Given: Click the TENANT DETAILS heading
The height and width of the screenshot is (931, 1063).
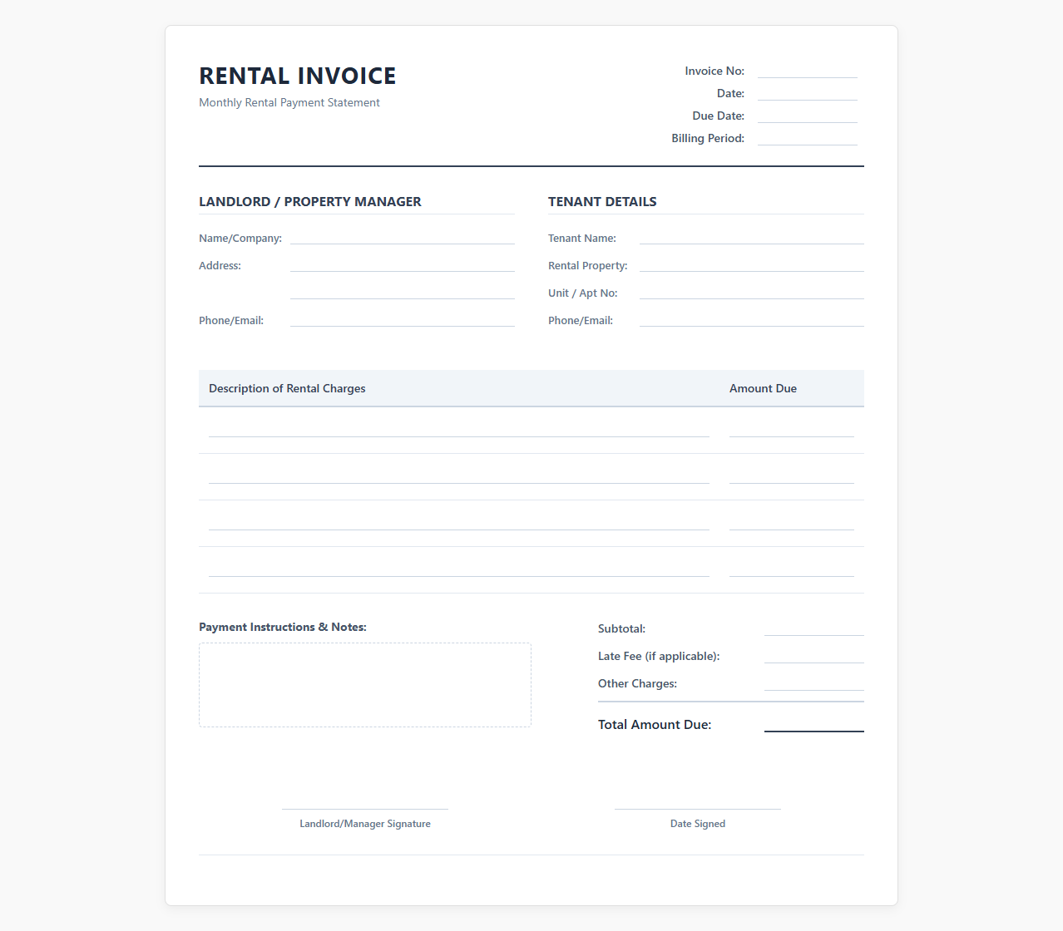Looking at the screenshot, I should [602, 201].
